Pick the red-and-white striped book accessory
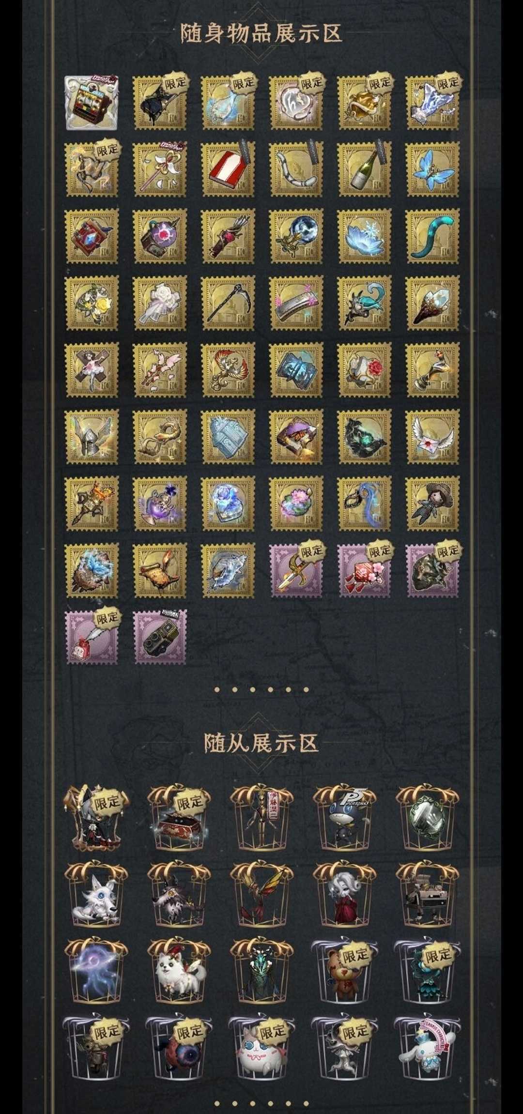Viewport: 523px width, 1114px height. click(228, 169)
